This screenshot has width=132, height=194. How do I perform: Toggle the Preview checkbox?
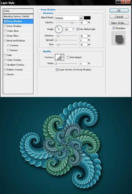pos(114,28)
